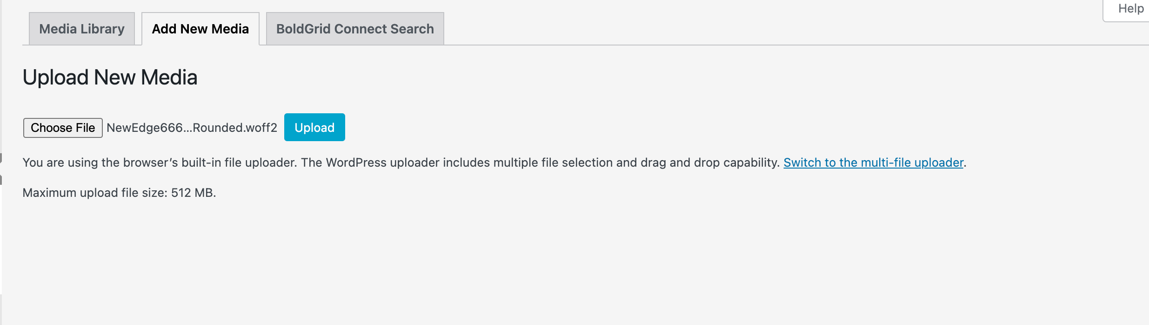
Task: Select the Add New Media tab
Action: tap(200, 29)
